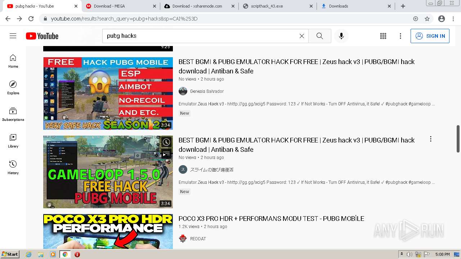Open the FREE HACK PUBG MOBILE thumbnail
The image size is (461, 259).
[108, 94]
